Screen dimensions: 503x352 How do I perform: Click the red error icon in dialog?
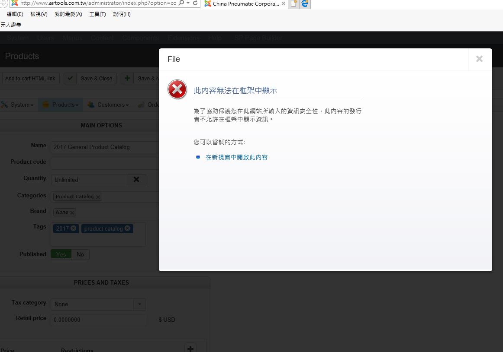click(177, 89)
